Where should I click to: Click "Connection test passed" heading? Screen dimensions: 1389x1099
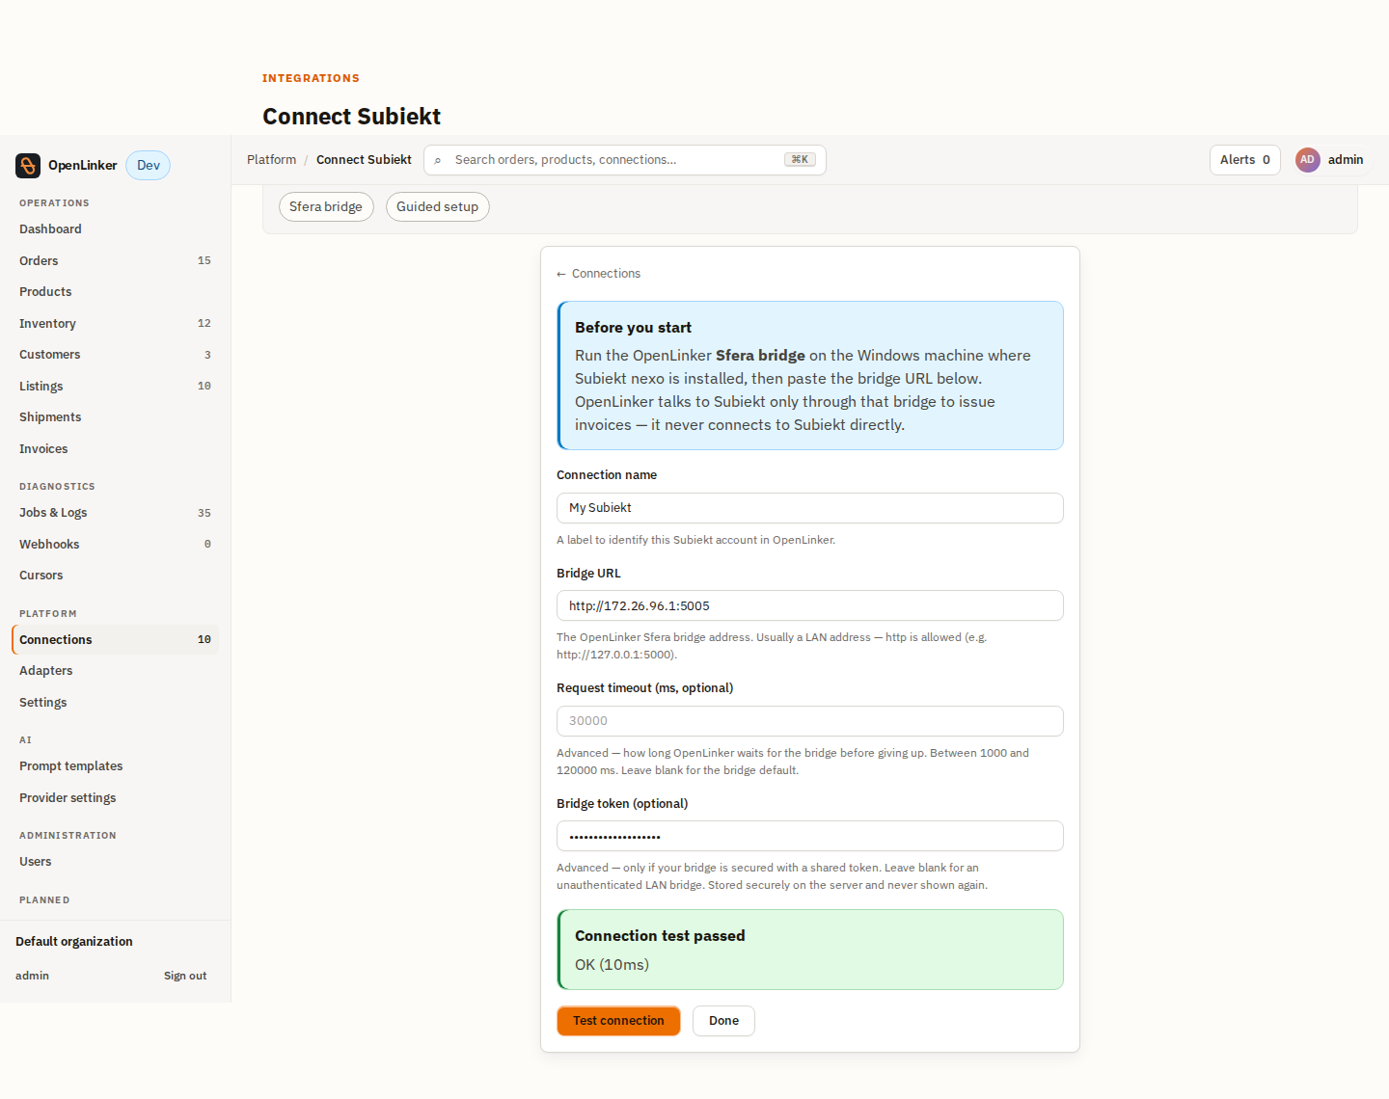coord(660,936)
